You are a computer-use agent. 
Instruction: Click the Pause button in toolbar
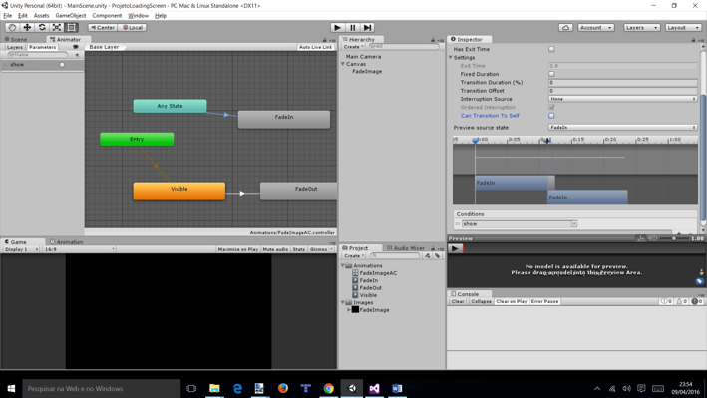[353, 28]
